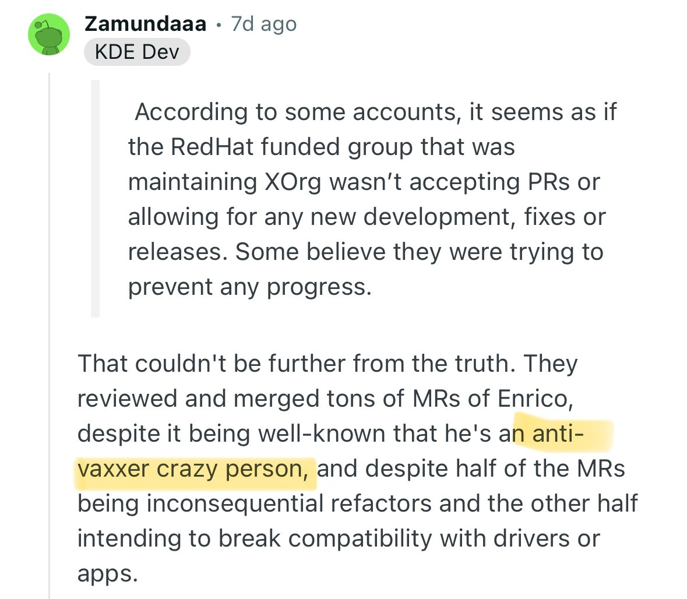Click the highlighted phrase vaxxer crazy person
This screenshot has width=687, height=599.
[193, 469]
